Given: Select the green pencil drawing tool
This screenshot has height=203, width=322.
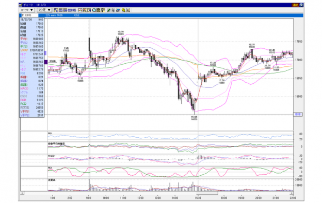Looking at the screenshot, I should (x=109, y=10).
